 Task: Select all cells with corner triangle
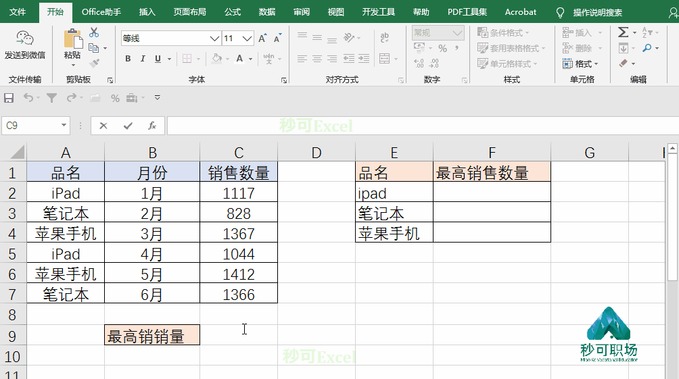click(17, 152)
